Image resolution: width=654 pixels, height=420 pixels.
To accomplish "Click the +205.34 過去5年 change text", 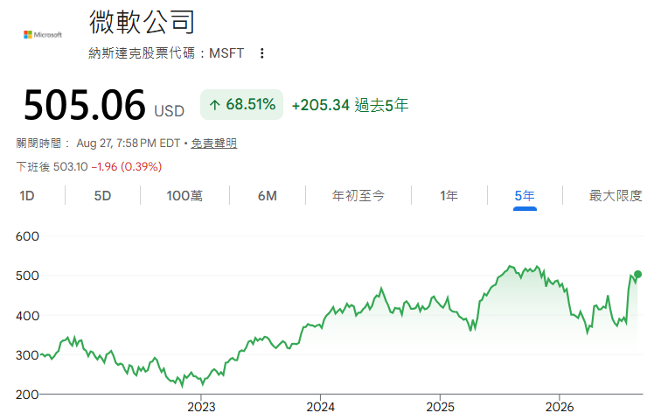I will click(350, 105).
